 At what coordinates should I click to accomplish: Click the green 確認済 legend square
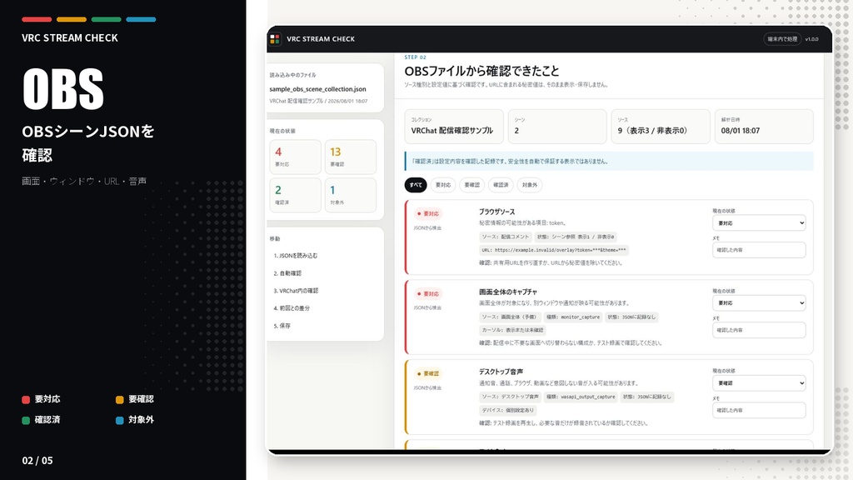pyautogui.click(x=26, y=420)
